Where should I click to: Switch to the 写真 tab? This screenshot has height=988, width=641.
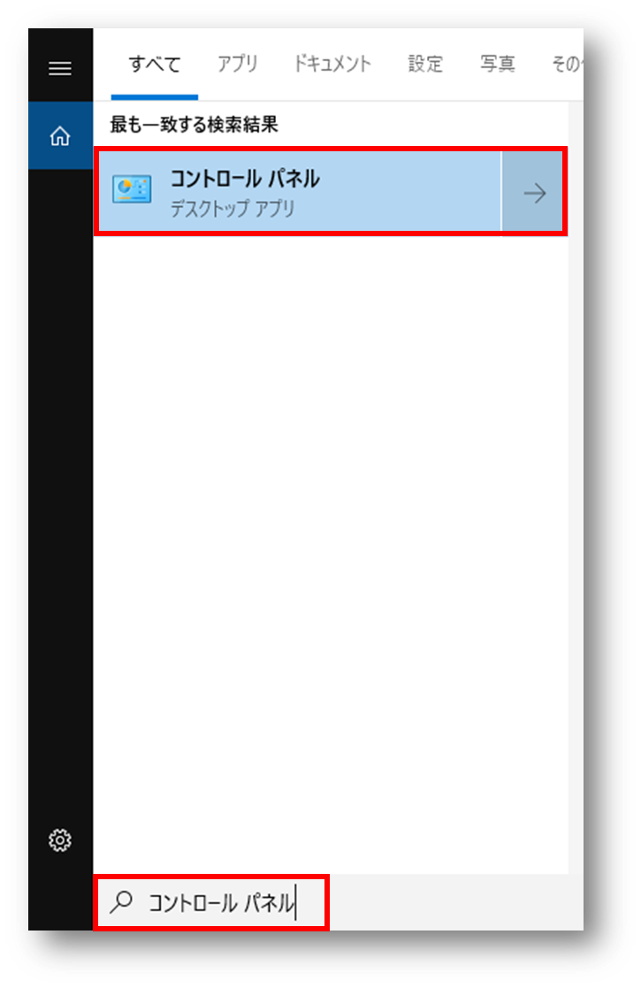(x=498, y=64)
